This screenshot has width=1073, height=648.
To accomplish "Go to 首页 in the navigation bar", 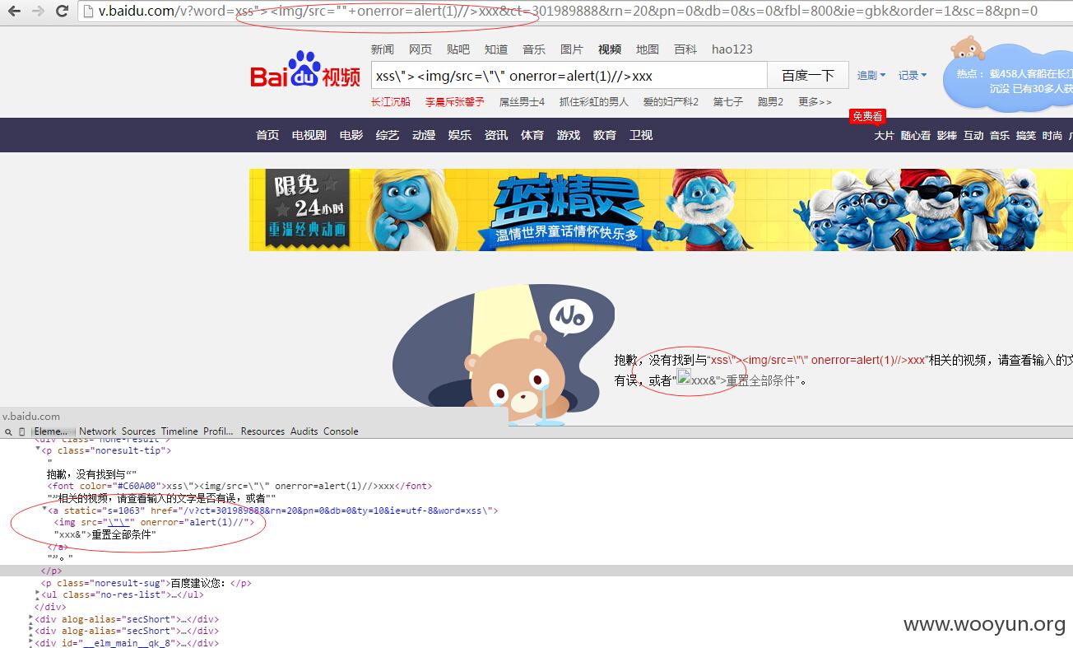I will tap(267, 135).
